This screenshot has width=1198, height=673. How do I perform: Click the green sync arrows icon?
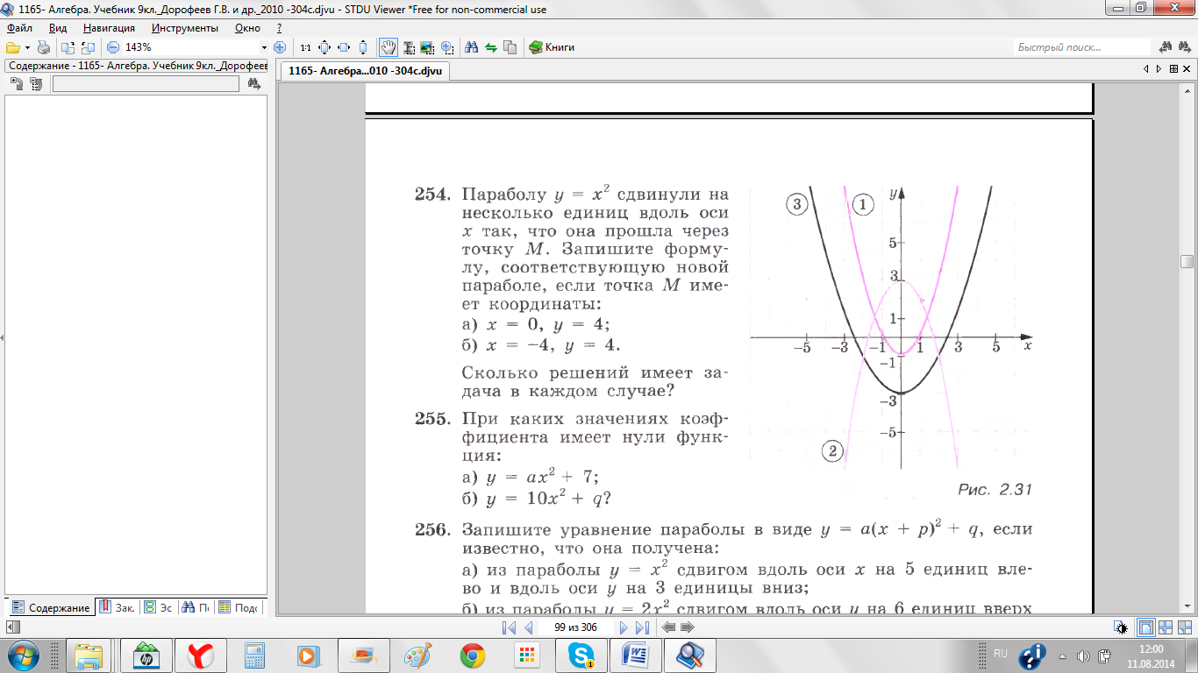[x=491, y=47]
